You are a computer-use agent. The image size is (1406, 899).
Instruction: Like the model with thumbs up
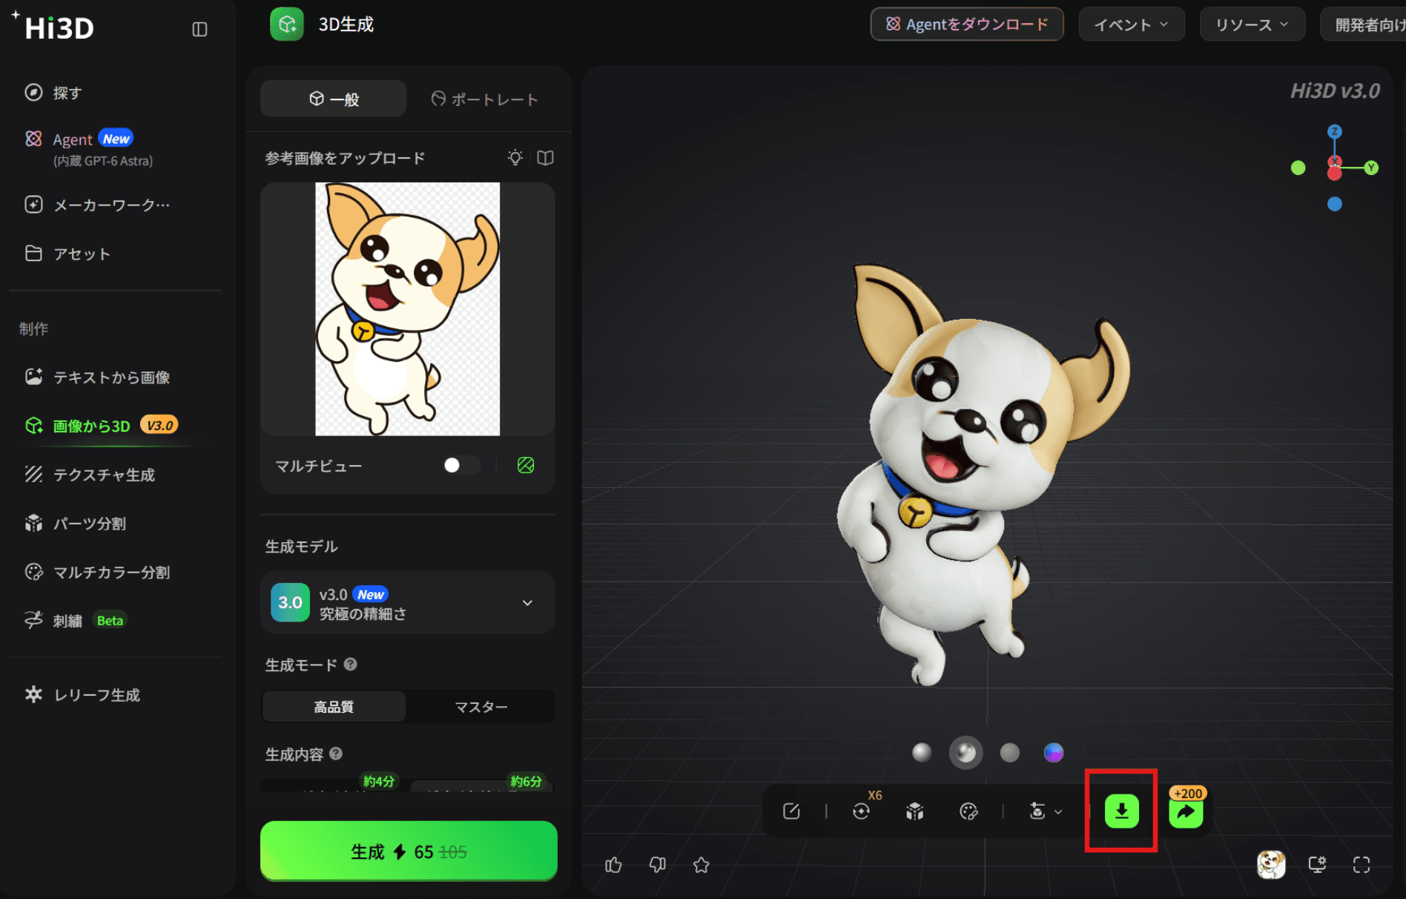click(x=613, y=865)
